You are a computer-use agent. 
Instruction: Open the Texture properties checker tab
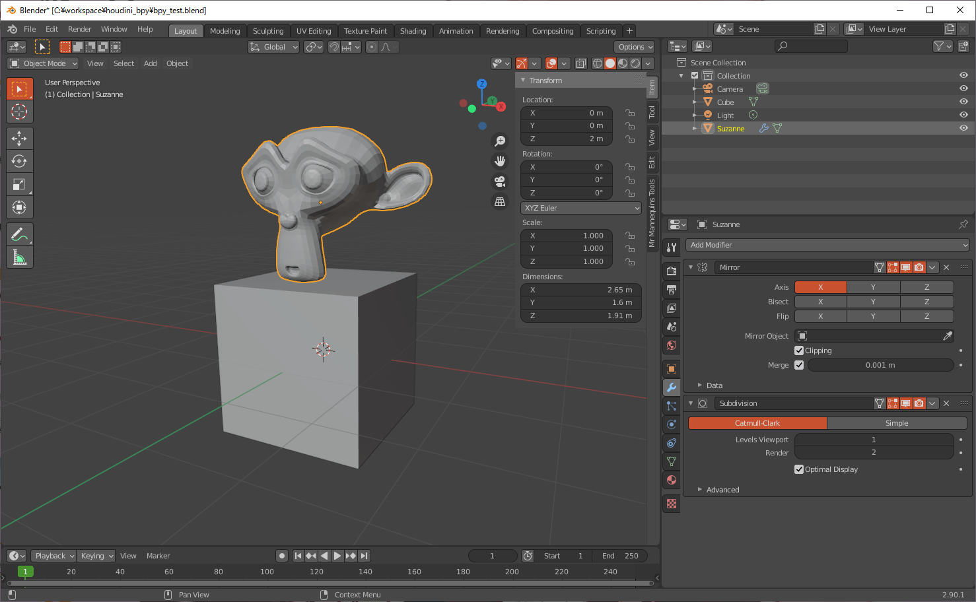pos(672,504)
